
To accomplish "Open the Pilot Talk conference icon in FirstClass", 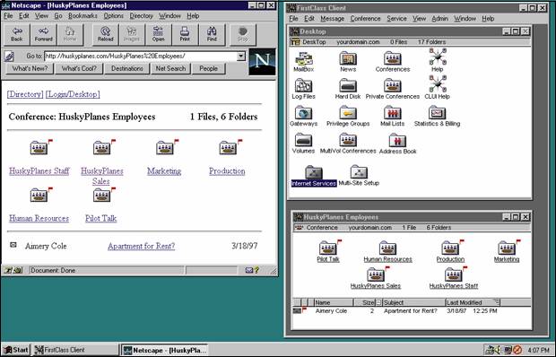I will click(327, 248).
